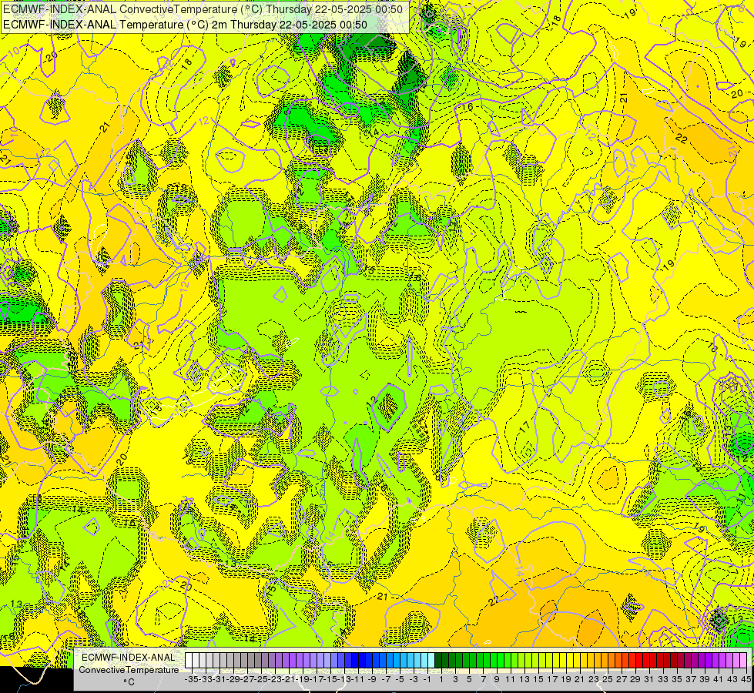Click the '41' value in the color legend
This screenshot has width=754, height=693.
pos(719,680)
